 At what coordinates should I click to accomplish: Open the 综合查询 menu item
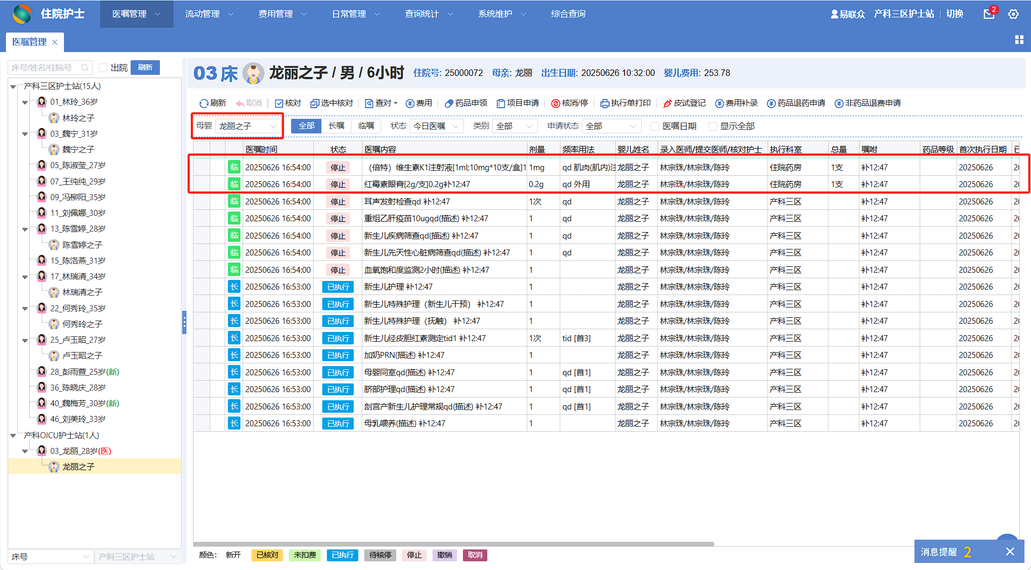click(x=568, y=14)
